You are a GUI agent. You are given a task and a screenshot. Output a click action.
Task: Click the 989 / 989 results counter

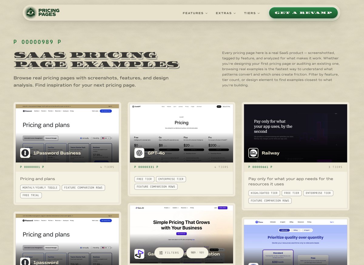click(x=197, y=253)
